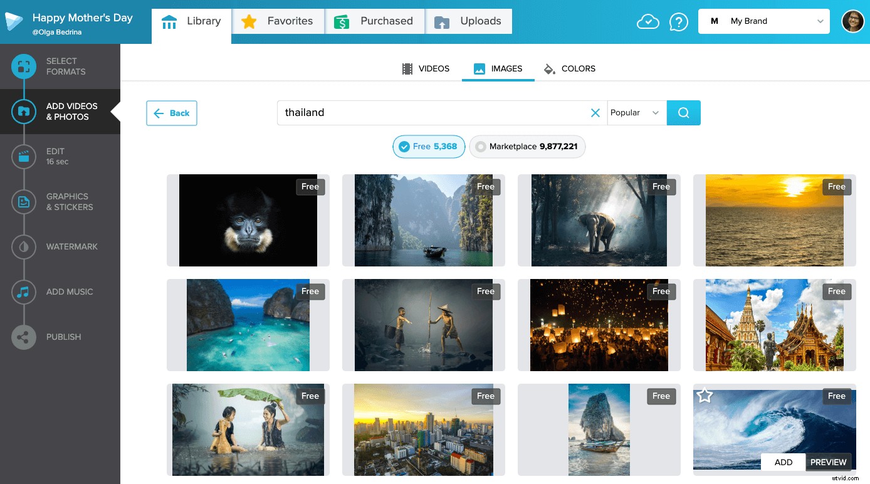Image resolution: width=870 pixels, height=484 pixels.
Task: Select the Add Videos & Photos step
Action: click(x=61, y=112)
